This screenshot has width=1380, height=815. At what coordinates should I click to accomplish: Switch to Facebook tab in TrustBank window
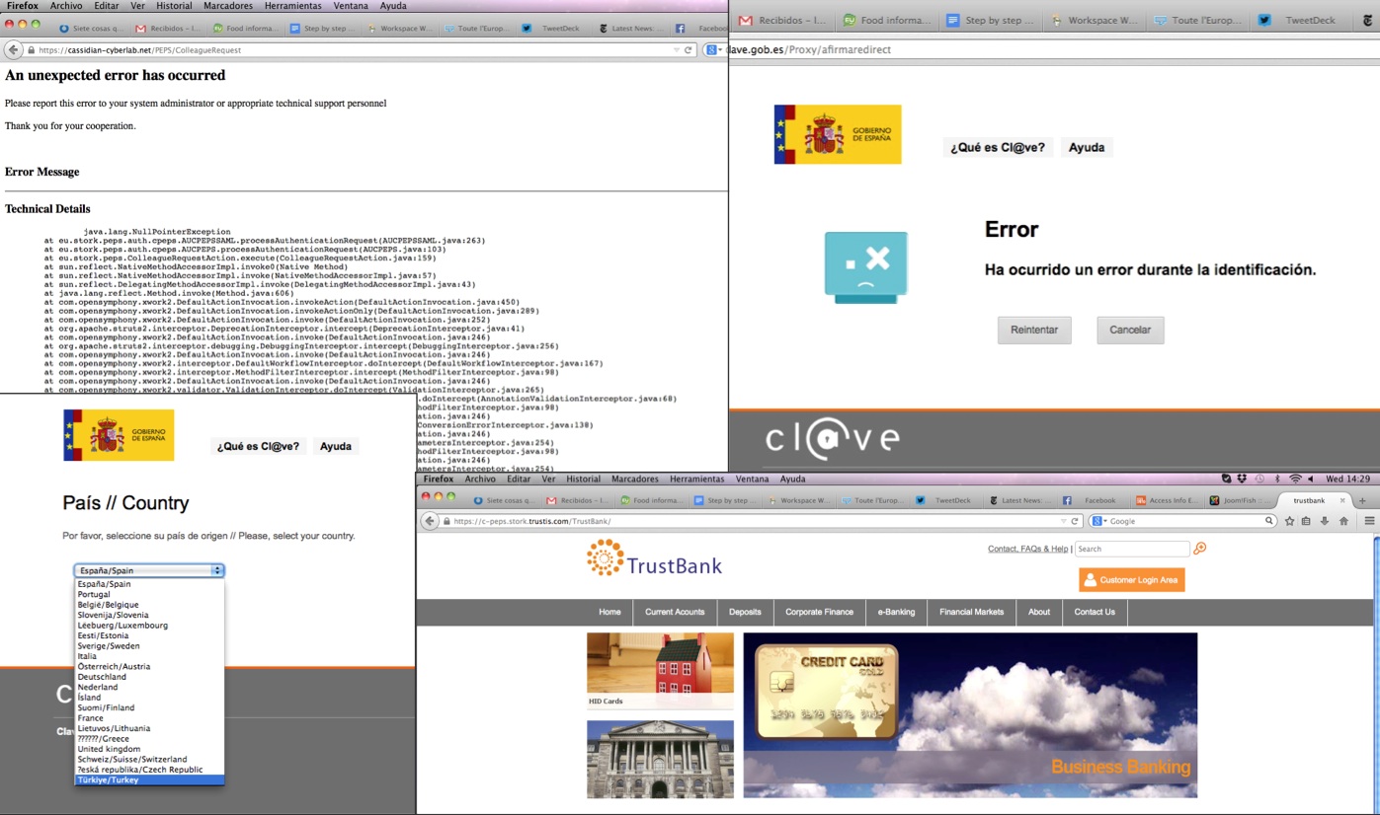[1092, 500]
